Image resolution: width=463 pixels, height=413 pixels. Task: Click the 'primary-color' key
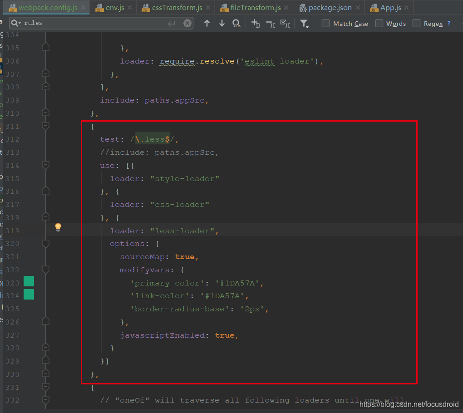167,283
